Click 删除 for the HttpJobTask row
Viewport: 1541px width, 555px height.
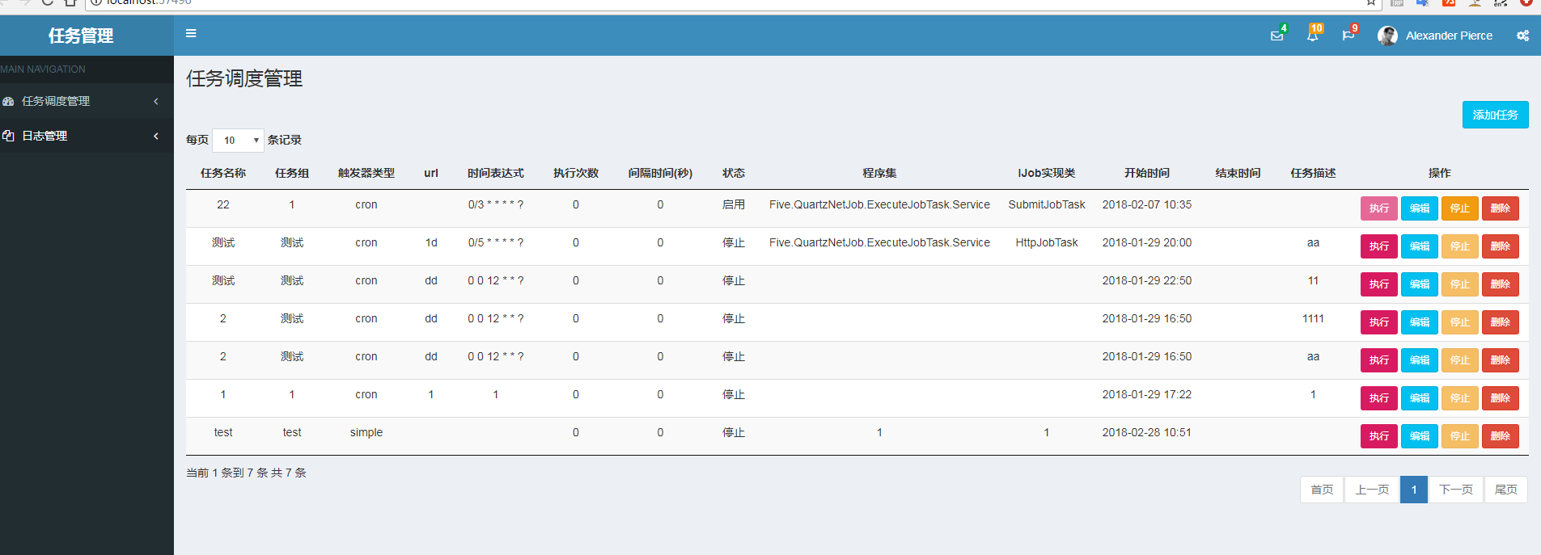[1500, 246]
